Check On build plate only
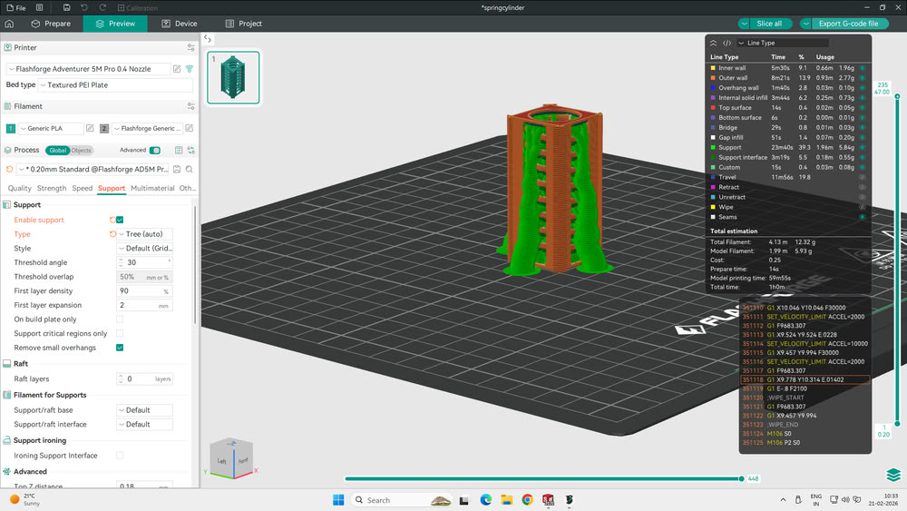Screen dimensions: 907x511 click(x=120, y=319)
